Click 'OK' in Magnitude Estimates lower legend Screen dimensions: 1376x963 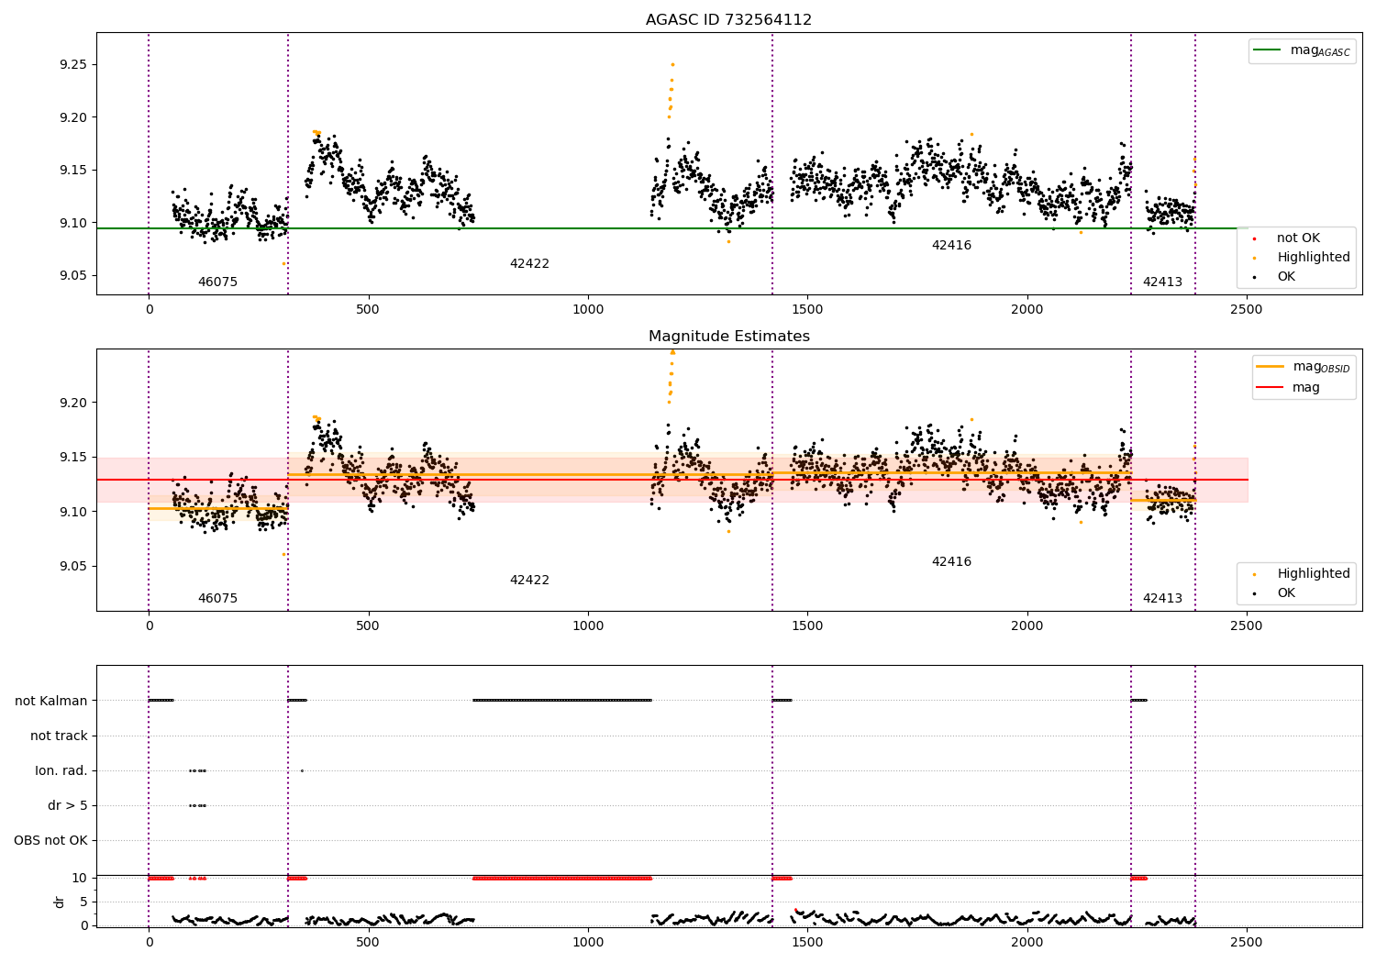coord(1285,593)
